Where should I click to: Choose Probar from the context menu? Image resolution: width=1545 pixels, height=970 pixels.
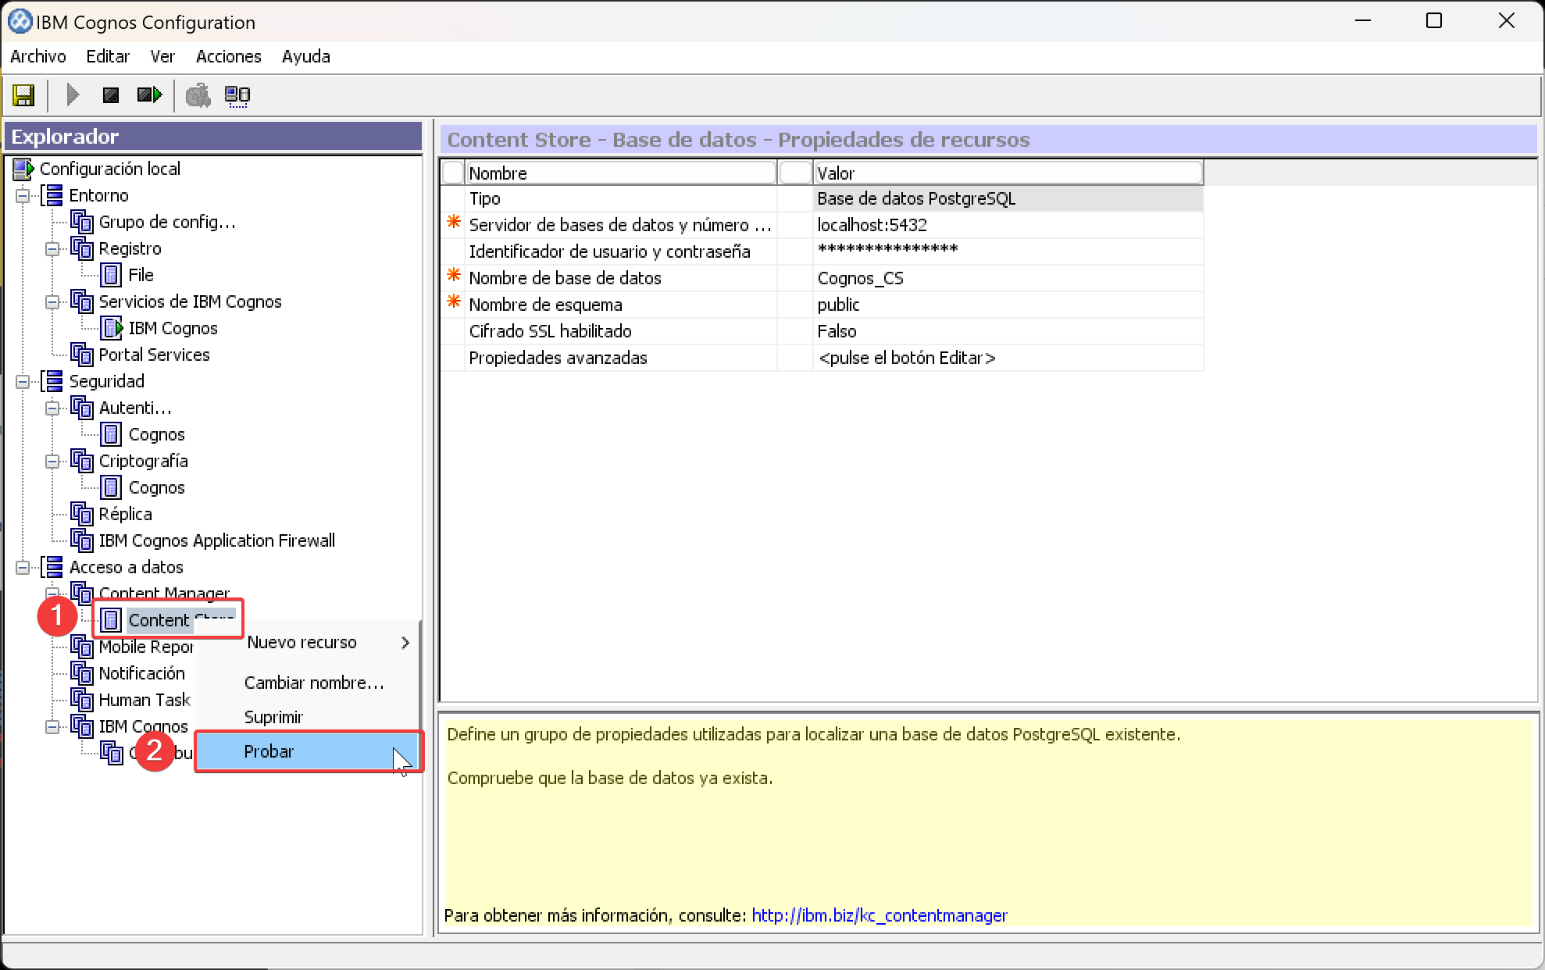309,751
